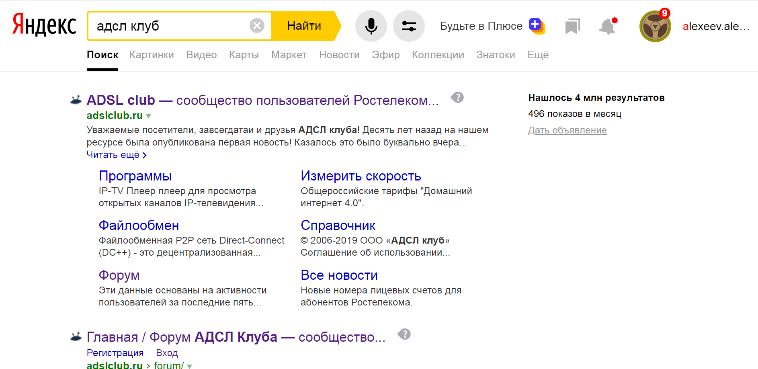The width and height of the screenshot is (758, 369).
Task: Click the Yandex Plus badge icon
Action: tap(537, 26)
